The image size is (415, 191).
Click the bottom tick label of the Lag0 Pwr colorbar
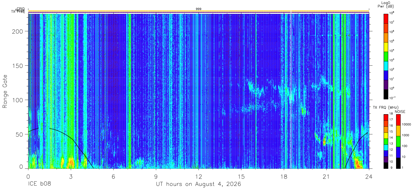pyautogui.click(x=392, y=98)
